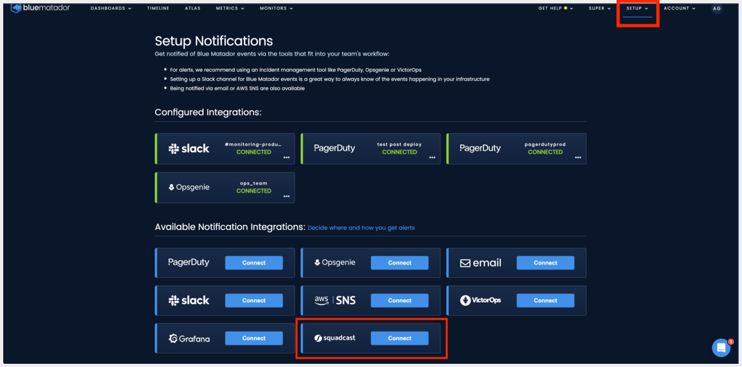This screenshot has height=367, width=742.
Task: Connect the Squadcast integration
Action: (x=400, y=338)
